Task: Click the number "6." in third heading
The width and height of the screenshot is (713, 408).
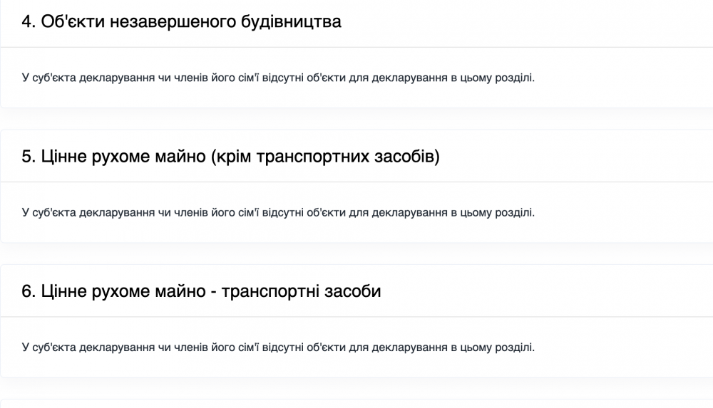Action: coord(29,291)
